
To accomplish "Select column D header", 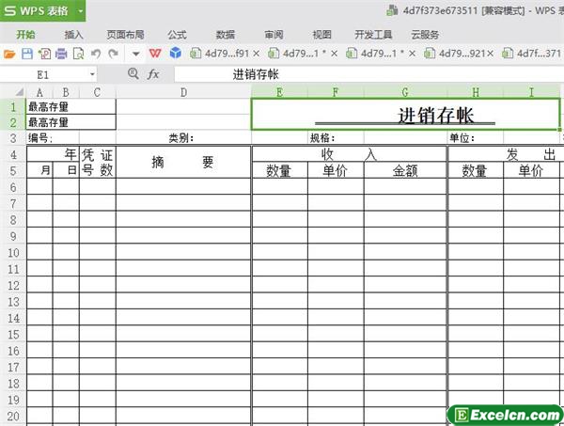I will (183, 92).
